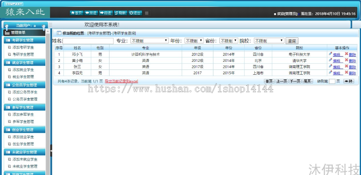Click the pencil edit icon for 邓小飞
Screen dimensions: 361x175
click(331, 54)
